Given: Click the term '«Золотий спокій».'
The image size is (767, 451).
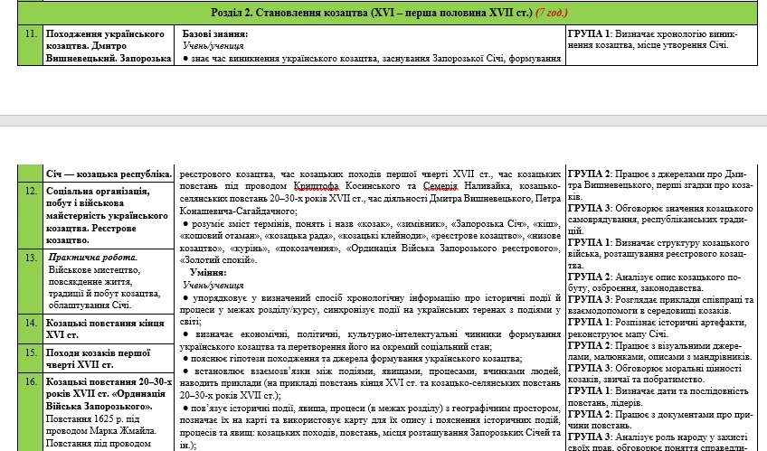Looking at the screenshot, I should [x=218, y=260].
